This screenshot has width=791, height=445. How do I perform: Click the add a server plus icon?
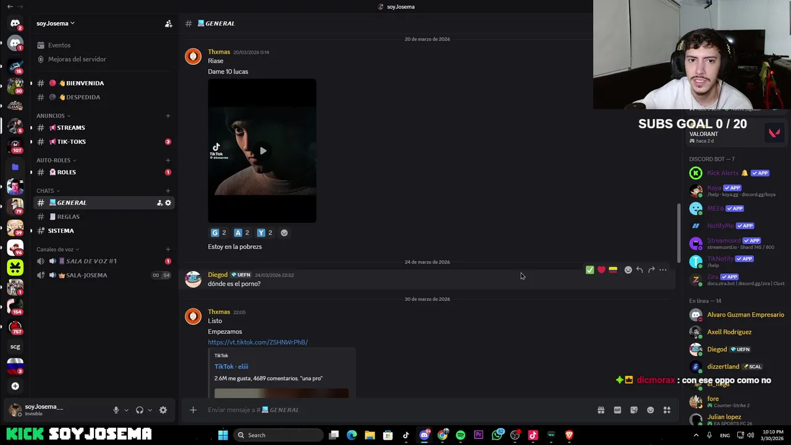tap(15, 386)
